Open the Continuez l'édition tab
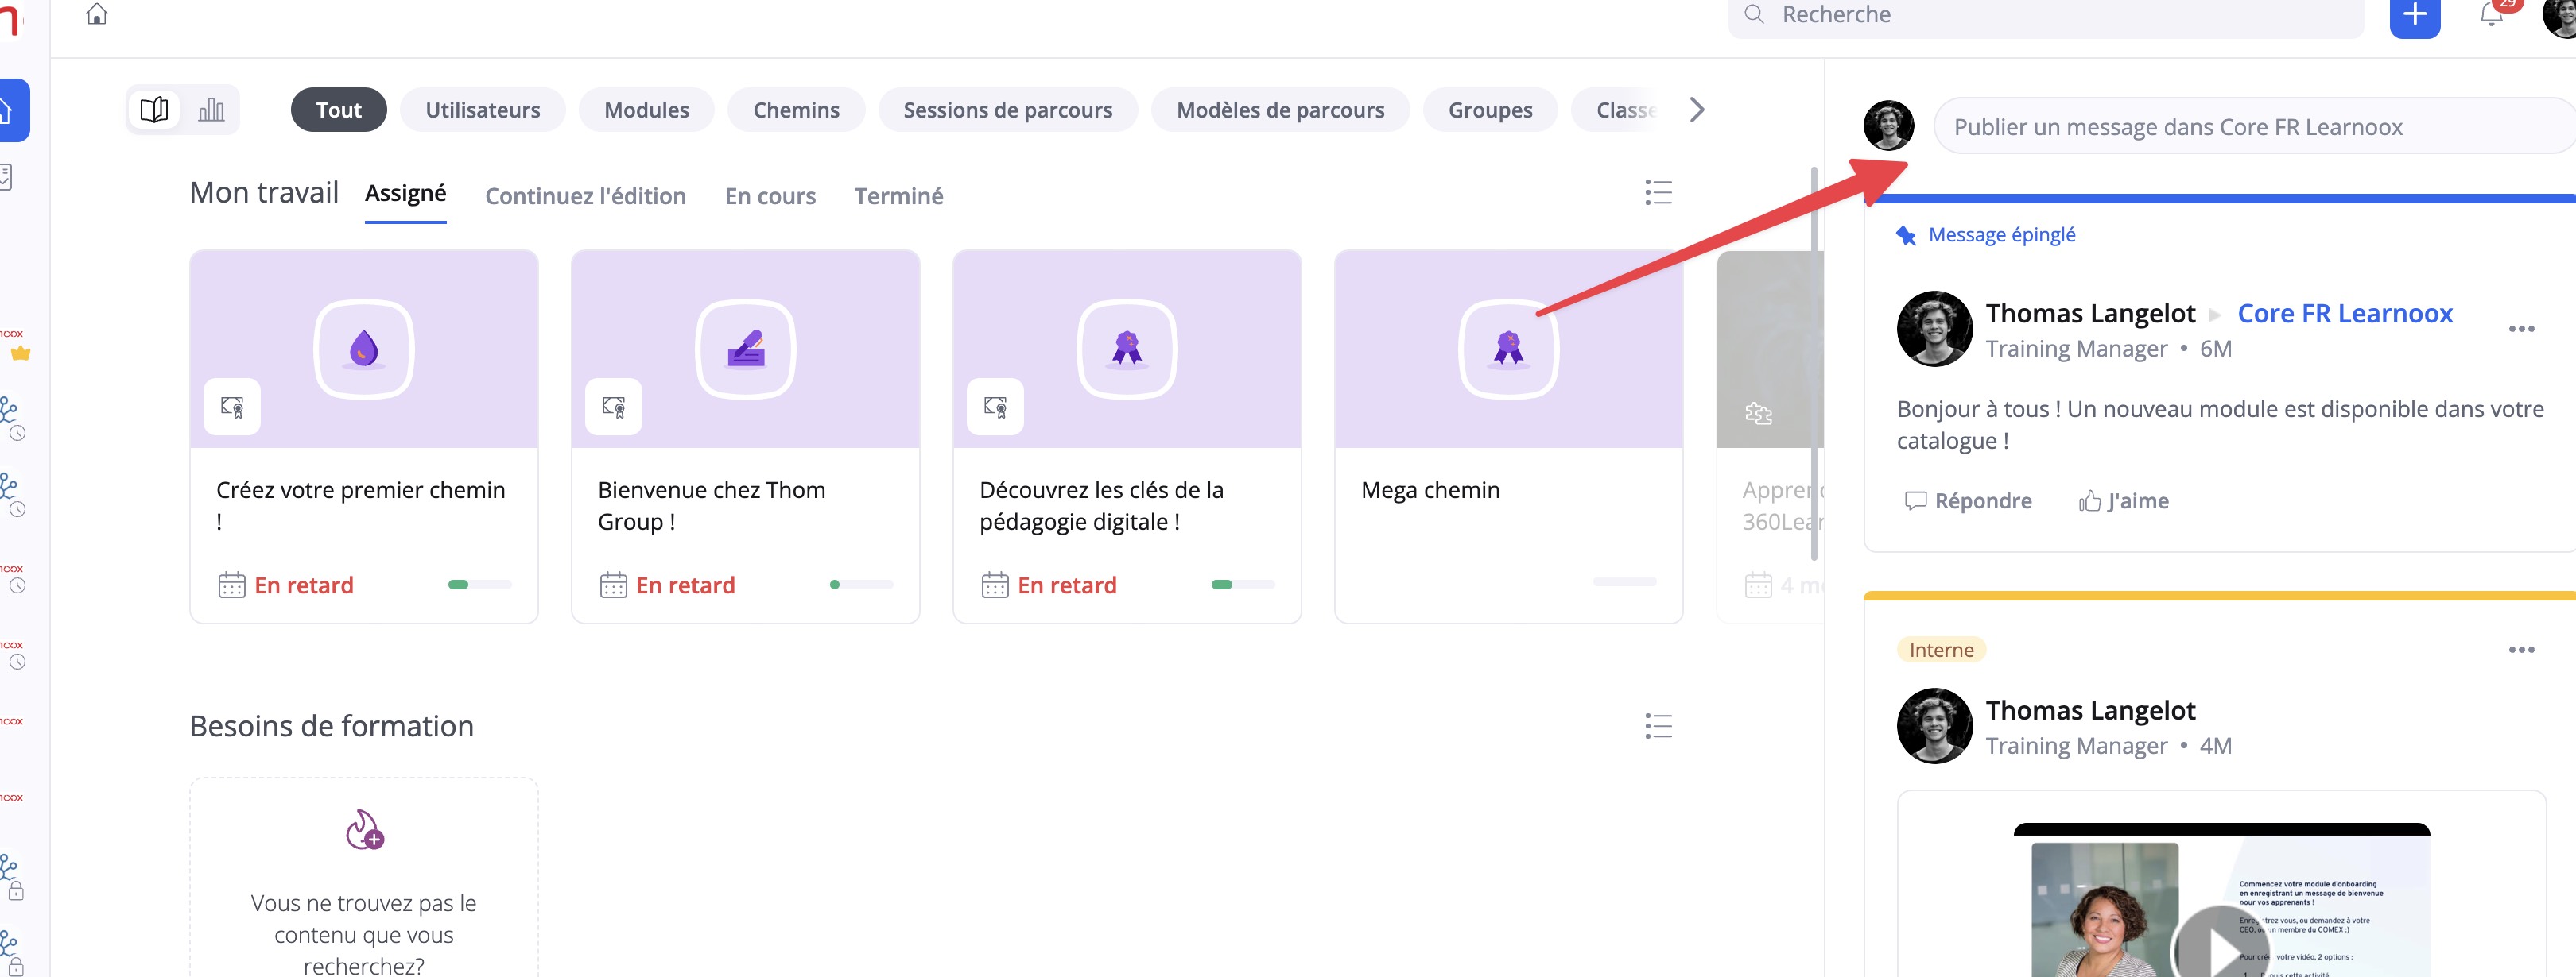 586,196
